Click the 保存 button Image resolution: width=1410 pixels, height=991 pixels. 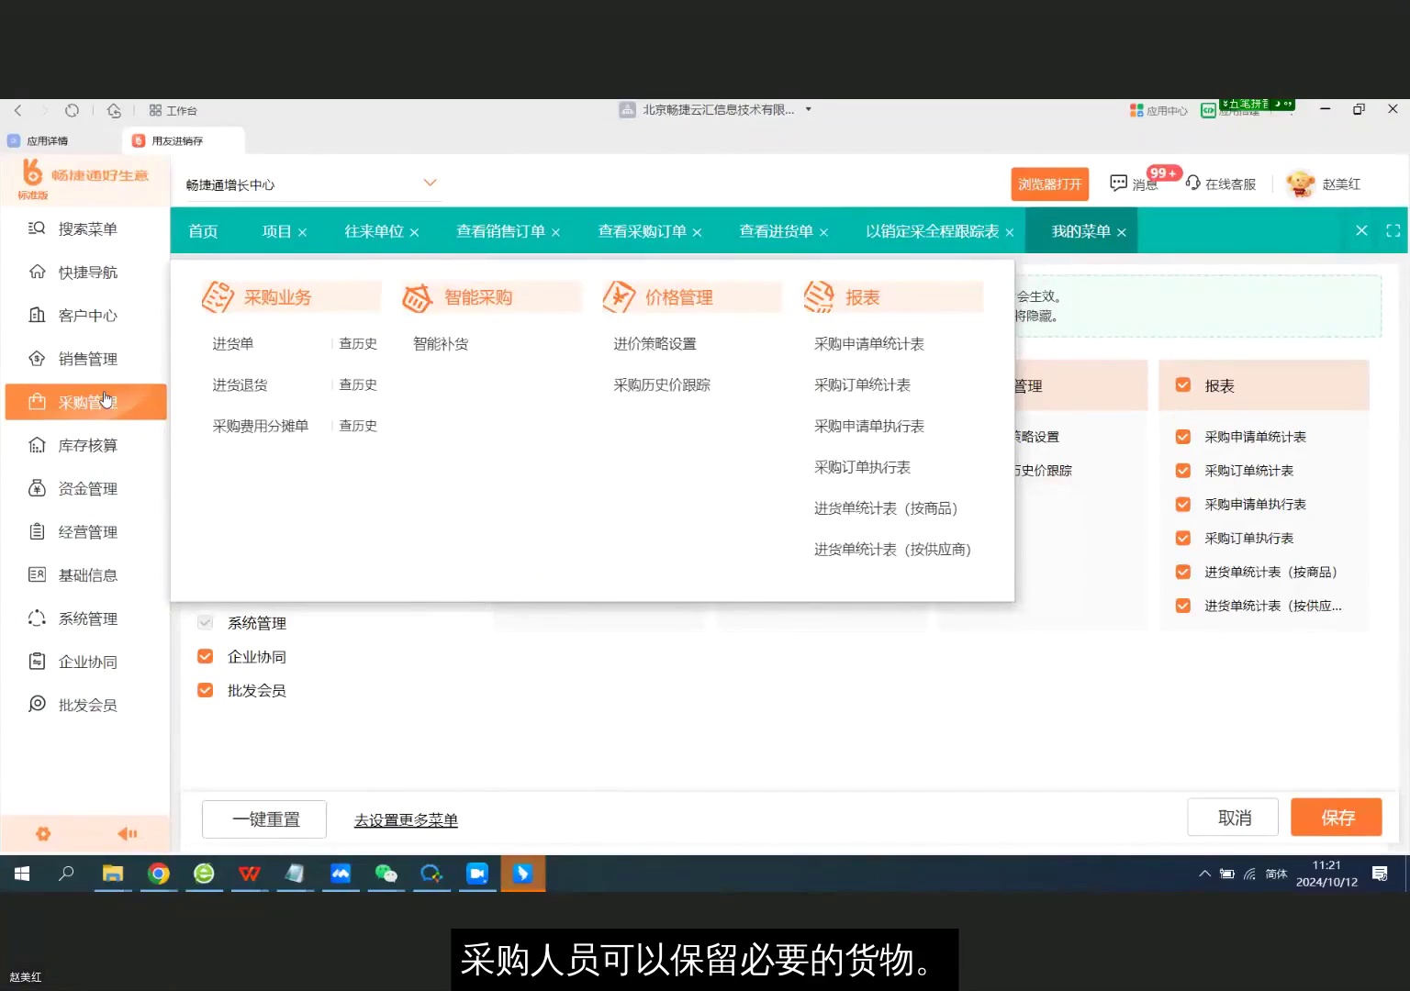click(x=1336, y=817)
